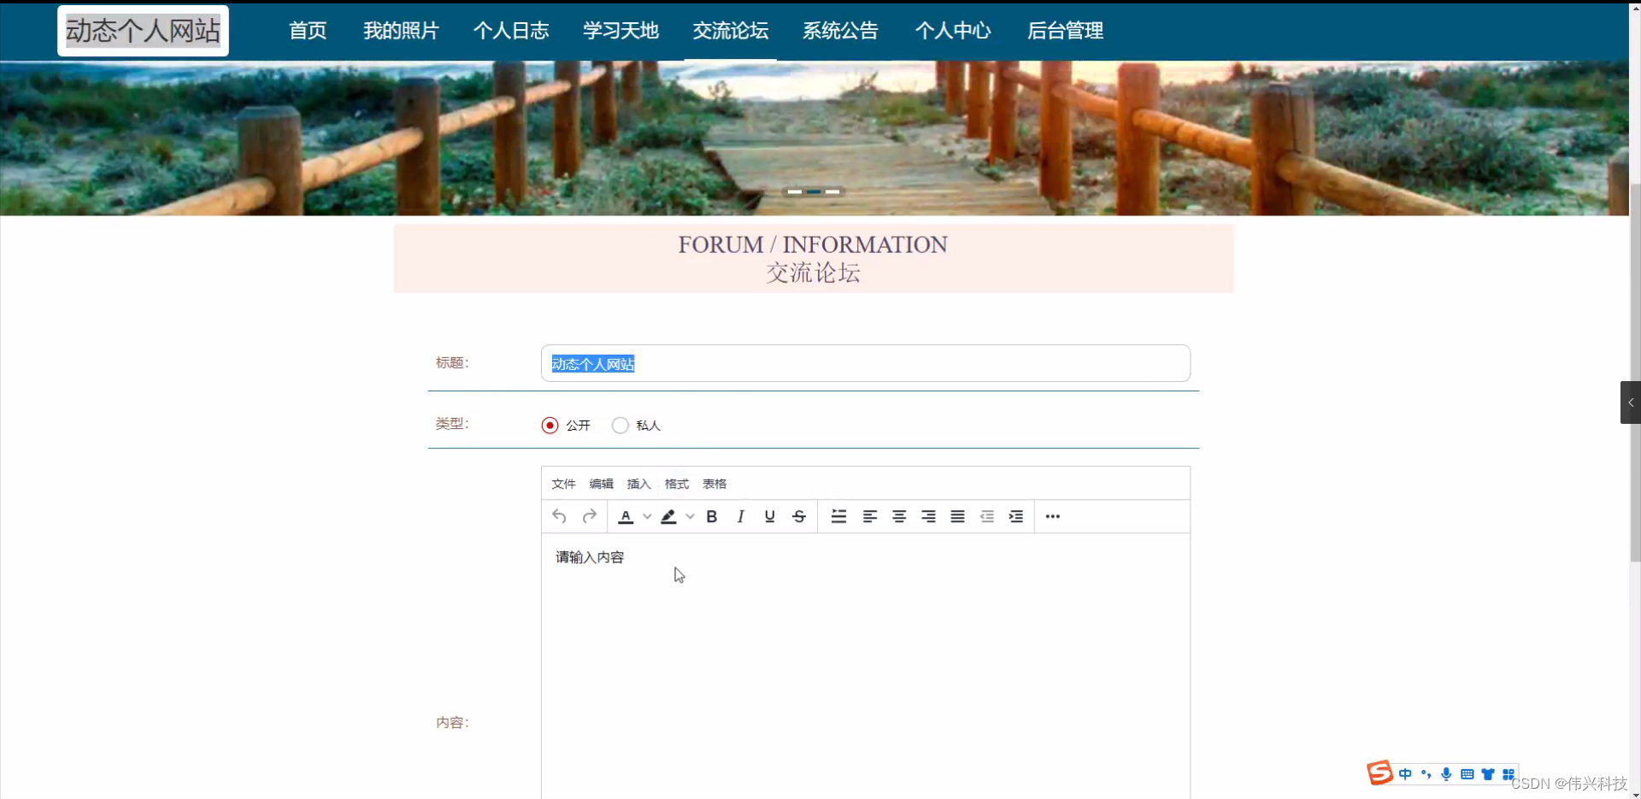Open the 格式 menu in the editor

coord(675,483)
